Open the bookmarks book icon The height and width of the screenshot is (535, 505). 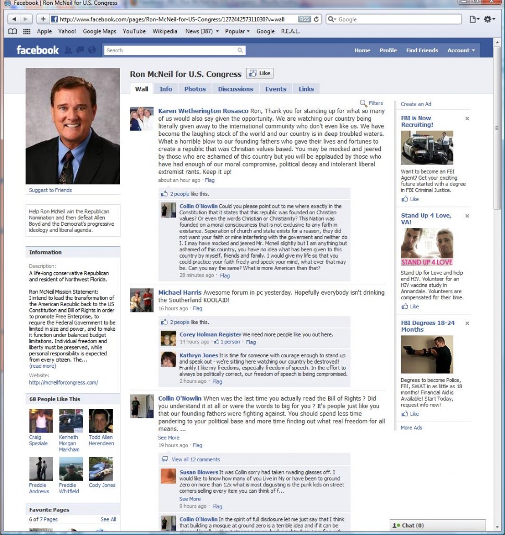(14, 31)
